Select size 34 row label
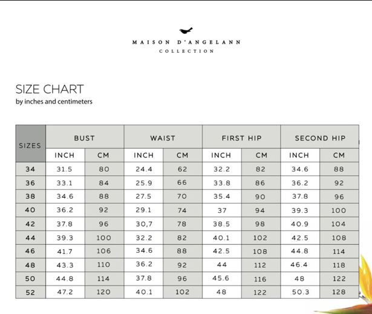 pos(30,170)
